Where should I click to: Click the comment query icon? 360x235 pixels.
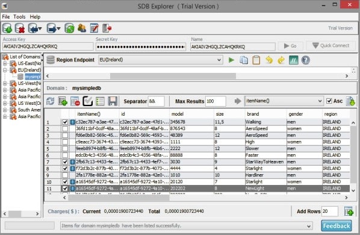[293, 60]
